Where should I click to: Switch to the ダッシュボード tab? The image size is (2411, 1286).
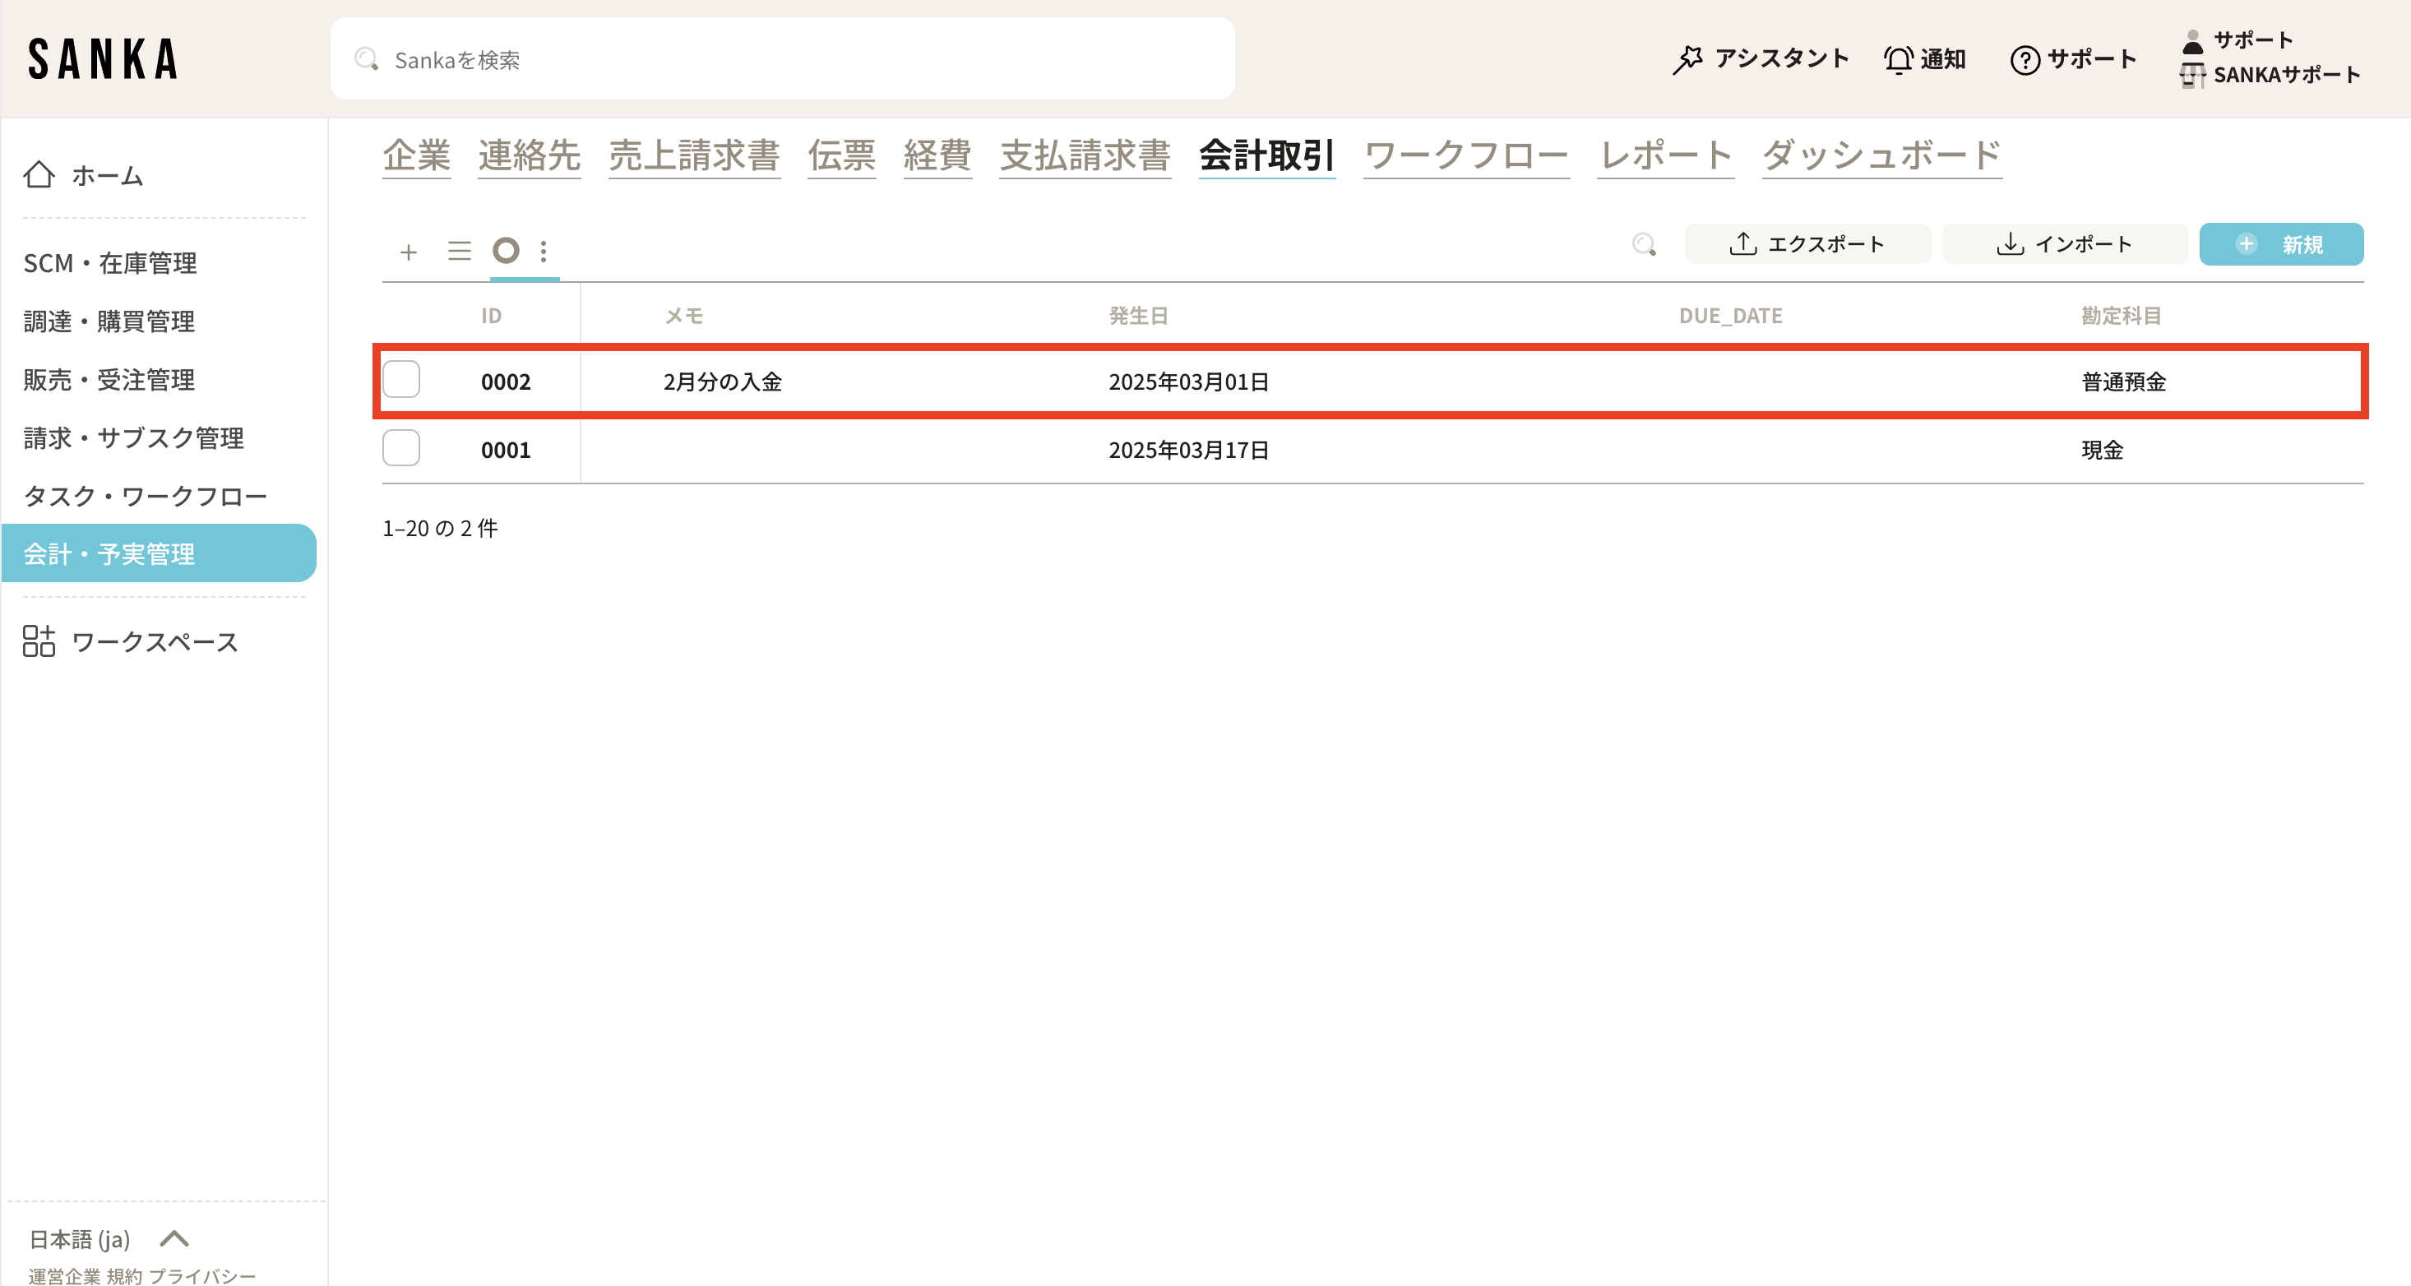click(1881, 155)
